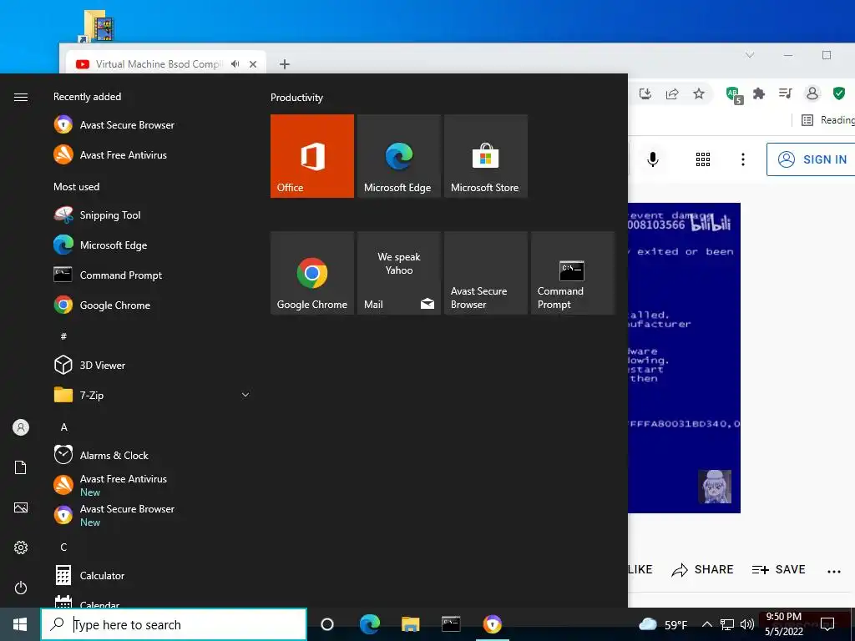The width and height of the screenshot is (855, 641).
Task: Open browser Extensions puzzle icon
Action: click(758, 93)
